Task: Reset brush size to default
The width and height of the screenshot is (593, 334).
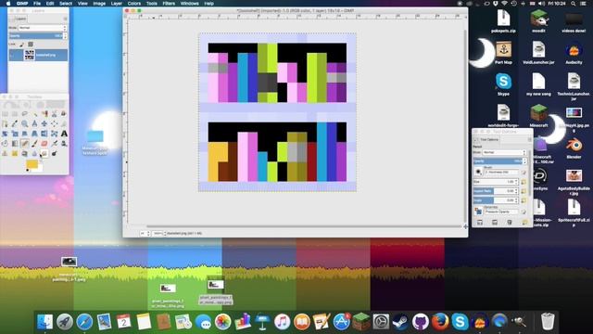Action: (523, 182)
